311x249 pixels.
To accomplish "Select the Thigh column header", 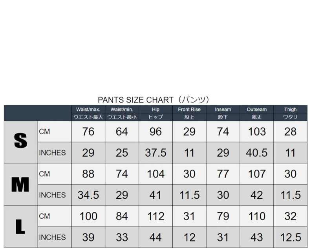I will click(290, 109).
